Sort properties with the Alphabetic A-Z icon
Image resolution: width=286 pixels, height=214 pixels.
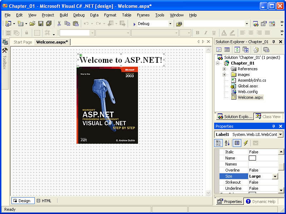227,143
